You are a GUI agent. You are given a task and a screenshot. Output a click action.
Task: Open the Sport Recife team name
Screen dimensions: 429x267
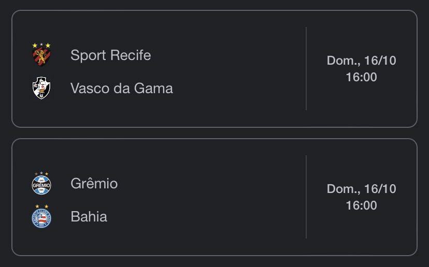110,55
